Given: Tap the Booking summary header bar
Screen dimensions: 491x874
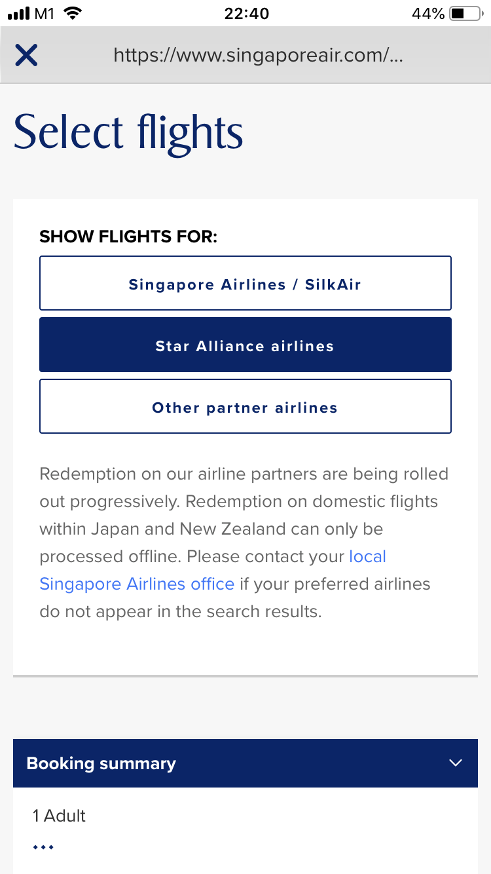Looking at the screenshot, I should click(196, 763).
